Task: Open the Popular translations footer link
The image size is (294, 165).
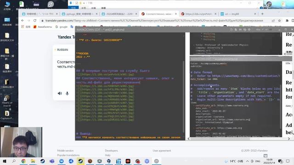Action: click(68, 155)
